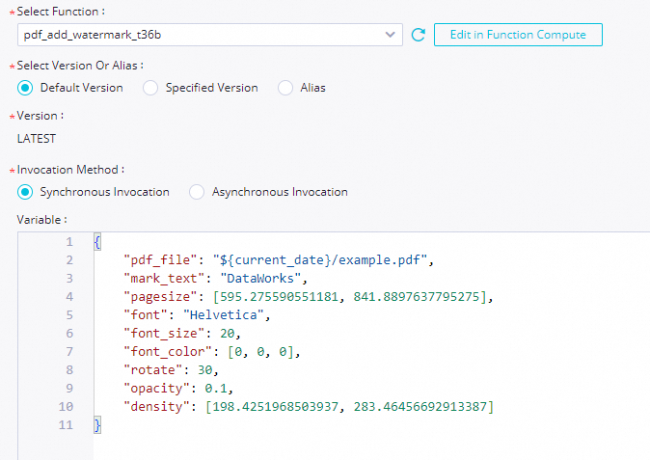Click the refresh function list icon
This screenshot has width=650, height=460.
click(x=419, y=35)
